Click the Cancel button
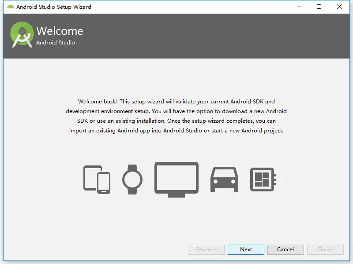The width and height of the screenshot is (353, 264). (285, 249)
